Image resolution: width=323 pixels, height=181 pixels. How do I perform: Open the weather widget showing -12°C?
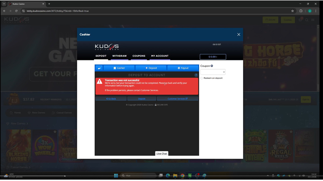(13, 176)
